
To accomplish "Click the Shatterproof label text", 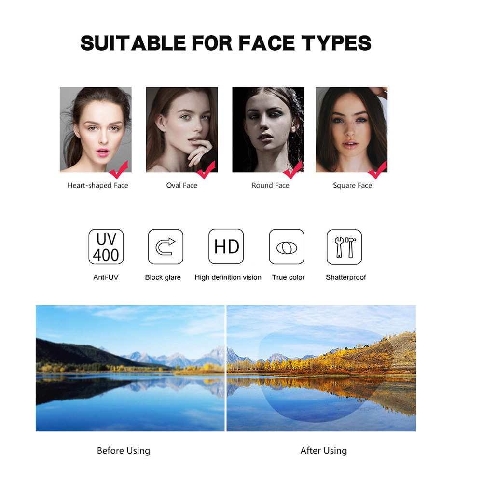I will pos(345,277).
